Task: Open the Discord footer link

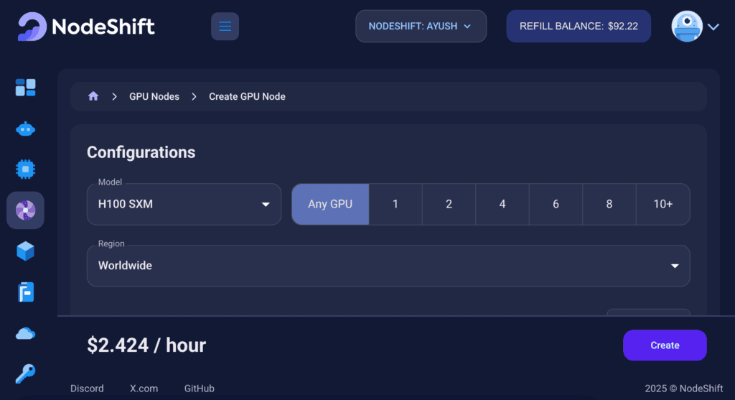Action: point(87,389)
